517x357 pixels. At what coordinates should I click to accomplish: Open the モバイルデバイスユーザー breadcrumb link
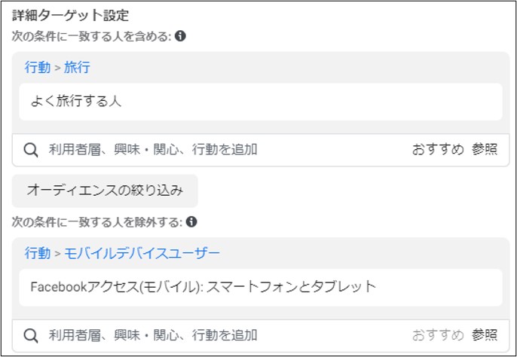(x=142, y=253)
